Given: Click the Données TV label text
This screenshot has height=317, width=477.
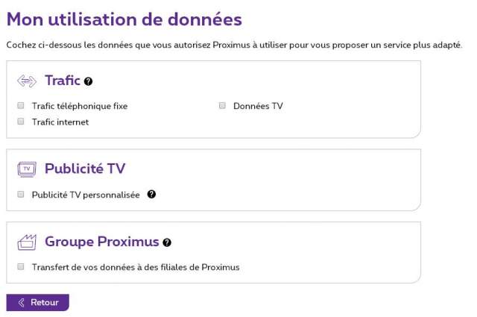Looking at the screenshot, I should point(258,106).
